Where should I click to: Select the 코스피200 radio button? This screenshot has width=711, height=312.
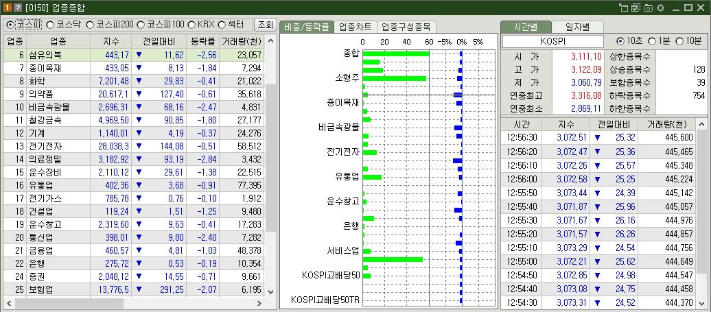(90, 24)
